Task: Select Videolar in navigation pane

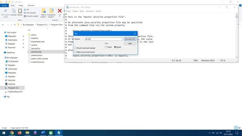Action: [12, 84]
